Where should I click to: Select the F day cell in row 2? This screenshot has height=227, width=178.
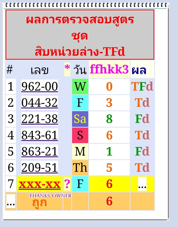(80, 103)
